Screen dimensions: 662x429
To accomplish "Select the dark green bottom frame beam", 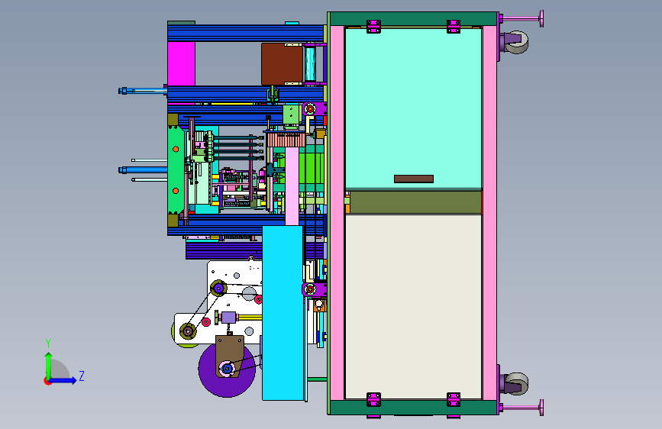I will pyautogui.click(x=413, y=408).
